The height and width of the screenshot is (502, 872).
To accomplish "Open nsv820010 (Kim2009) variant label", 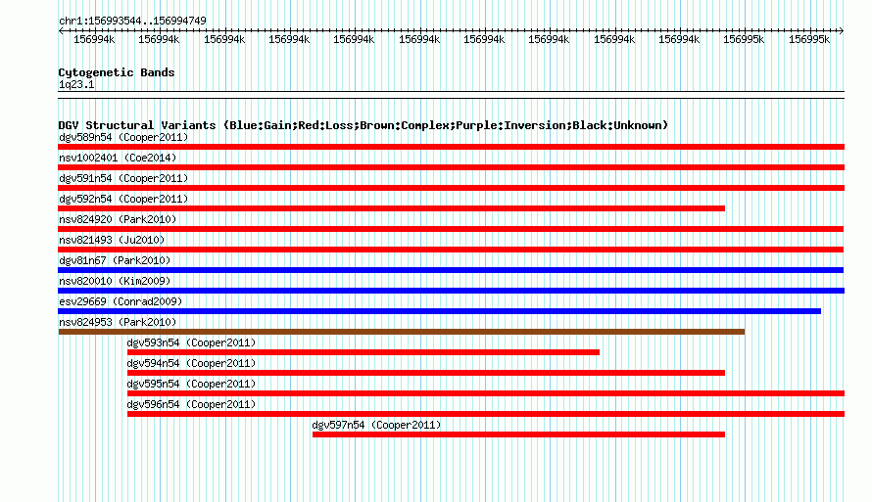I will pos(115,281).
